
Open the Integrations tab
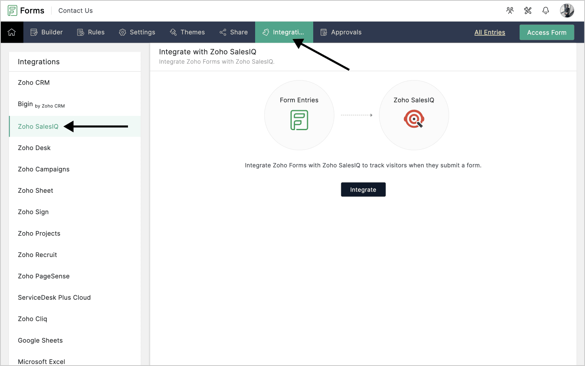284,32
